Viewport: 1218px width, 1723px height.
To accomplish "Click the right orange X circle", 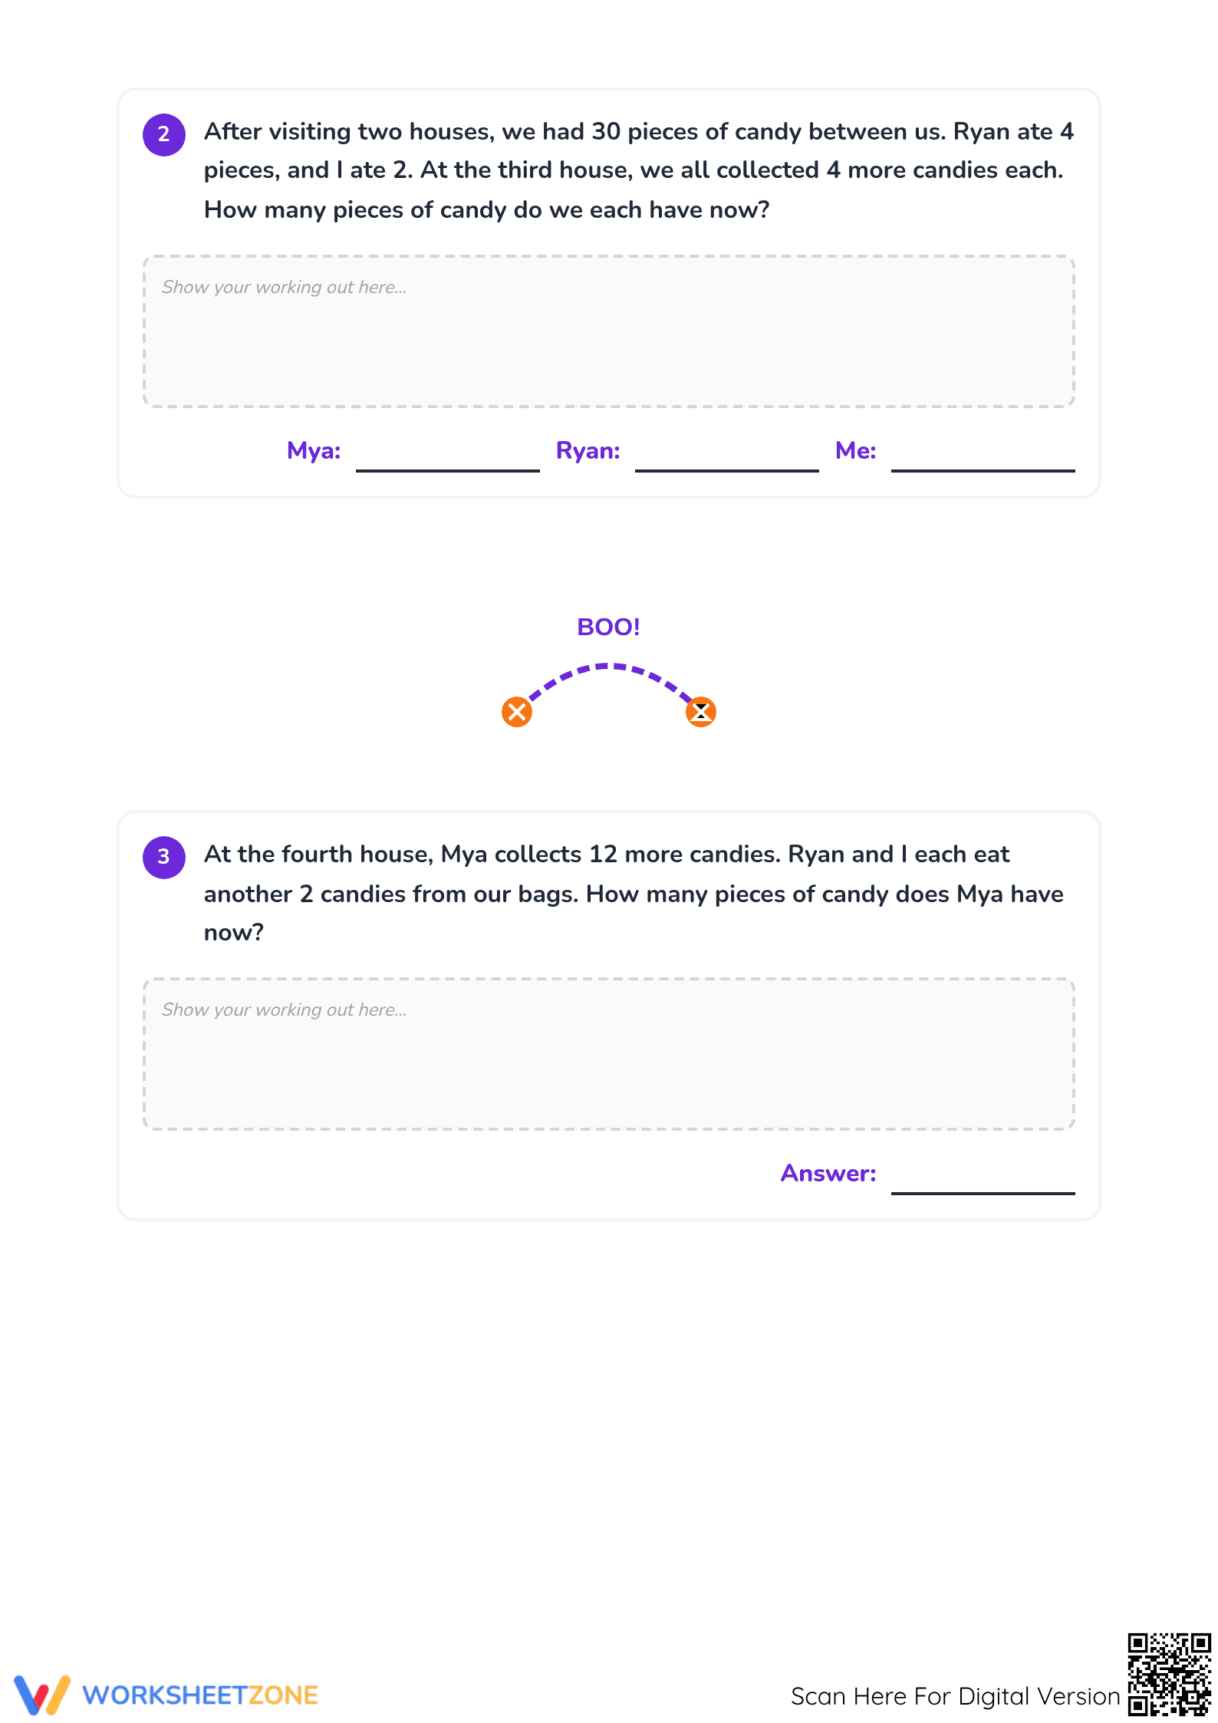I will [x=701, y=712].
